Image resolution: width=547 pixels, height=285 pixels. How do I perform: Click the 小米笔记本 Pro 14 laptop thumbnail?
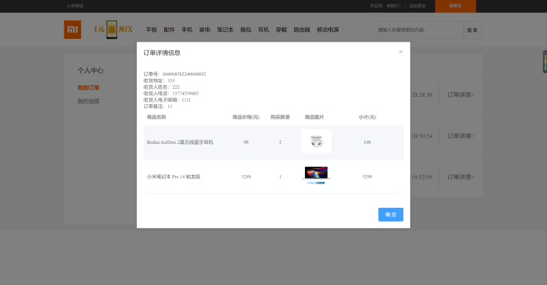(x=317, y=175)
